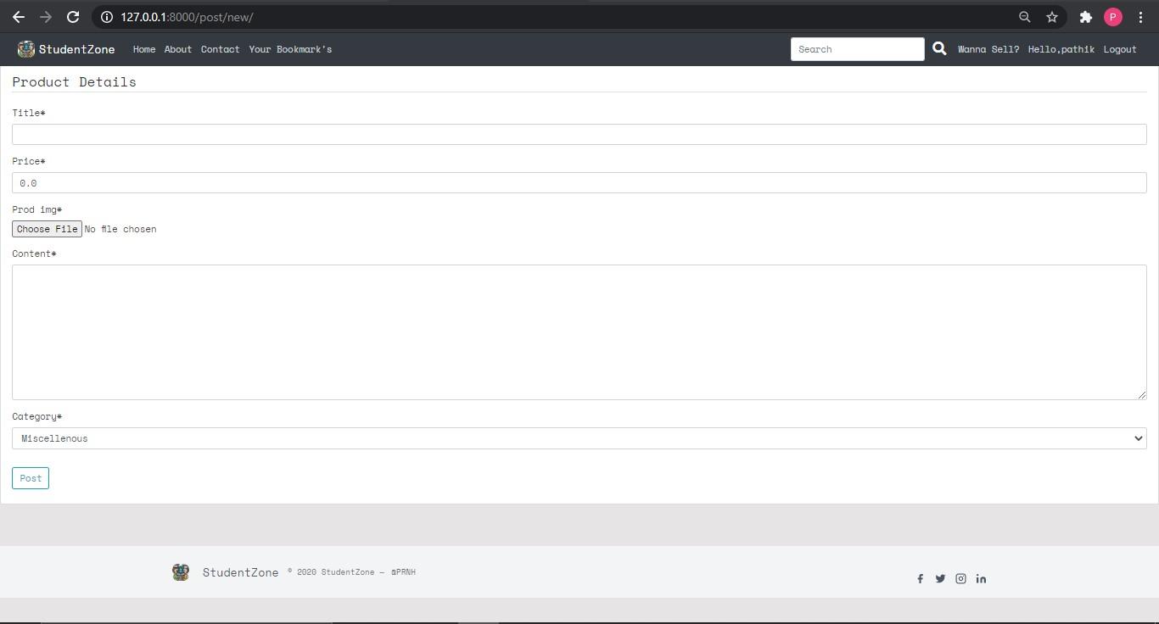This screenshot has height=624, width=1159.
Task: Open the browser extensions puzzle icon
Action: [1085, 17]
